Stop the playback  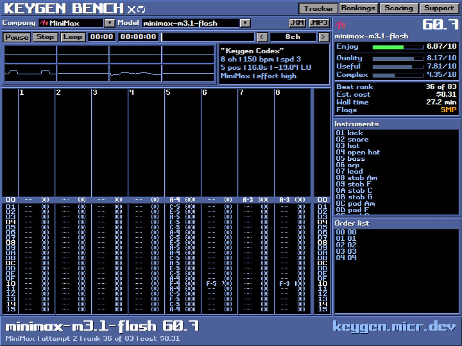click(x=45, y=37)
